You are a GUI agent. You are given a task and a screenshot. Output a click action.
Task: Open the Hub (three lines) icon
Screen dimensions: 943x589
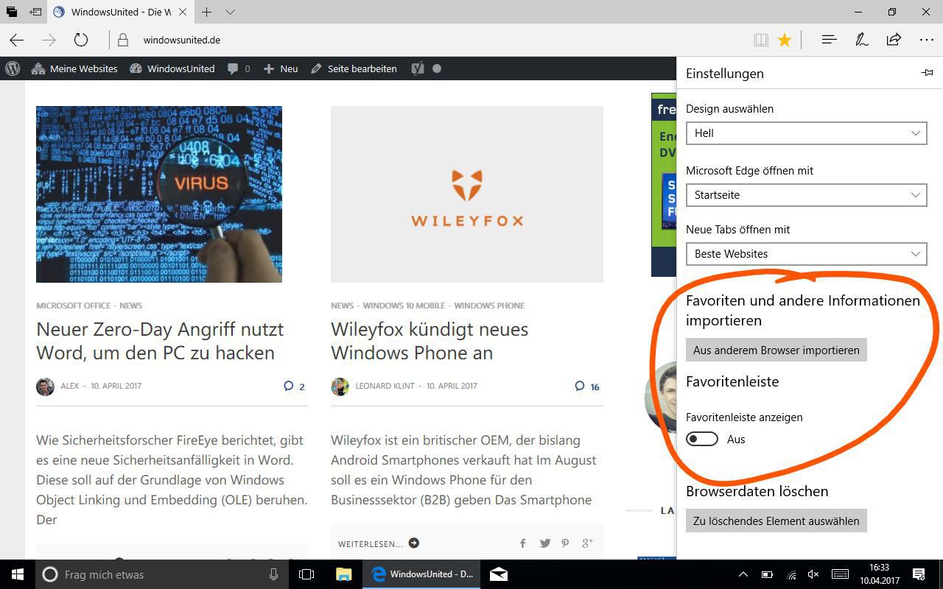(829, 40)
